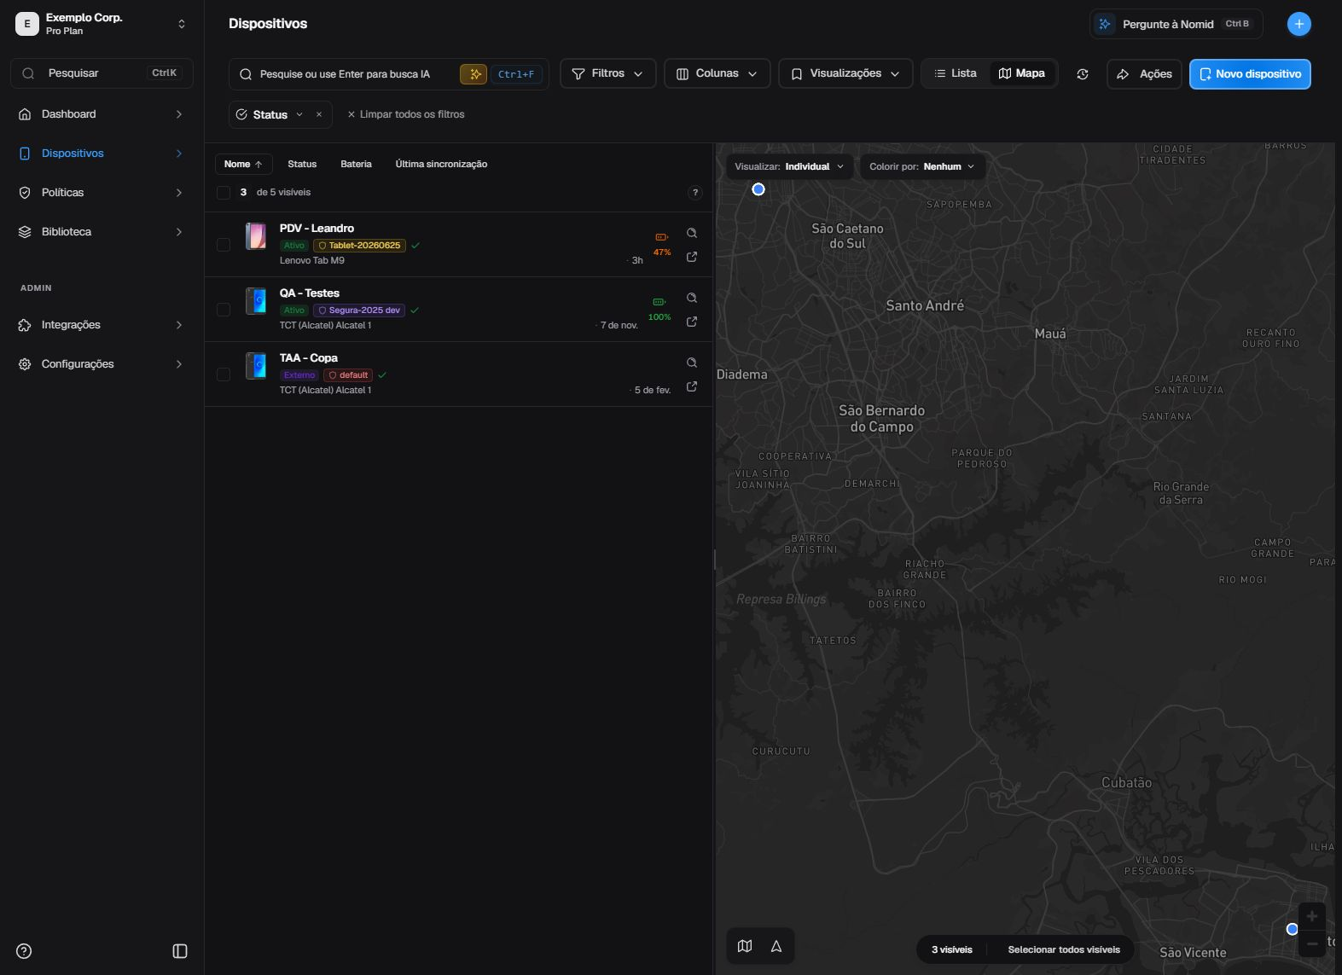
Task: Click the refresh history icon beside Mapa
Action: (1083, 74)
